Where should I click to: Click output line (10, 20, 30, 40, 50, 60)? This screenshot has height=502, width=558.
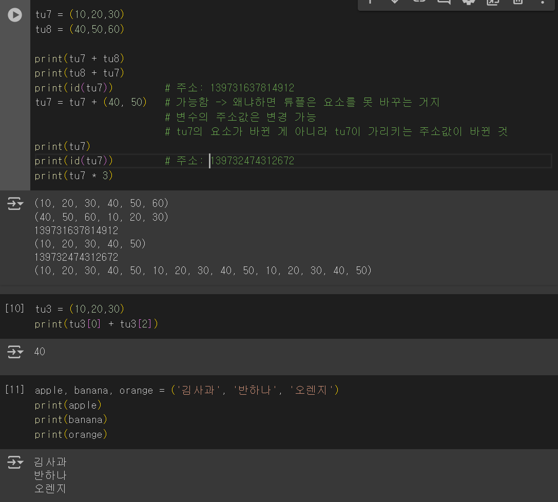102,203
